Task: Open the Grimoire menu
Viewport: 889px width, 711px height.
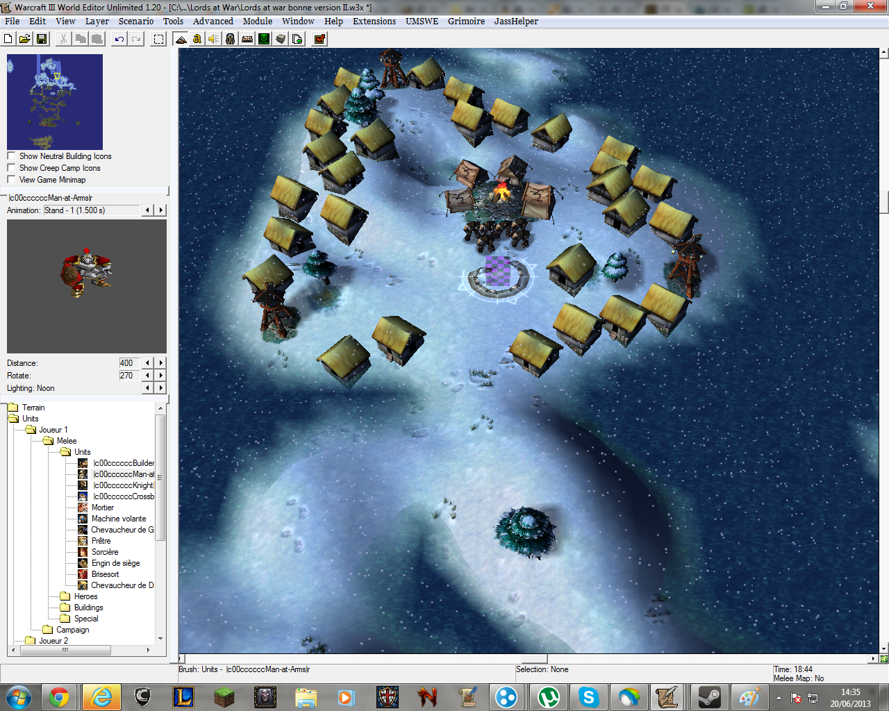Action: point(467,21)
